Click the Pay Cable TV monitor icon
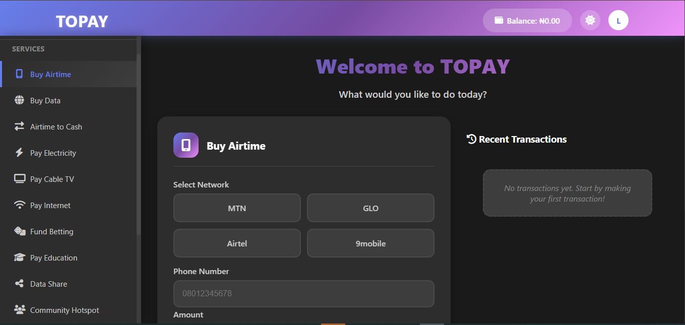The height and width of the screenshot is (325, 685). coord(20,179)
